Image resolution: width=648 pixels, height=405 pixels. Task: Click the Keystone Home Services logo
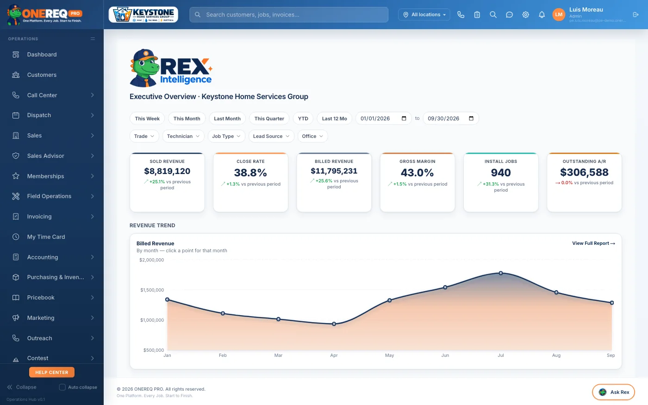[x=143, y=15]
